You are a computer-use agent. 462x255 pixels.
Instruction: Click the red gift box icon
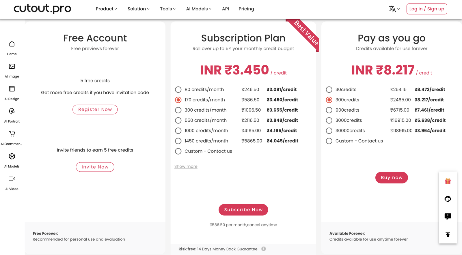pyautogui.click(x=448, y=181)
